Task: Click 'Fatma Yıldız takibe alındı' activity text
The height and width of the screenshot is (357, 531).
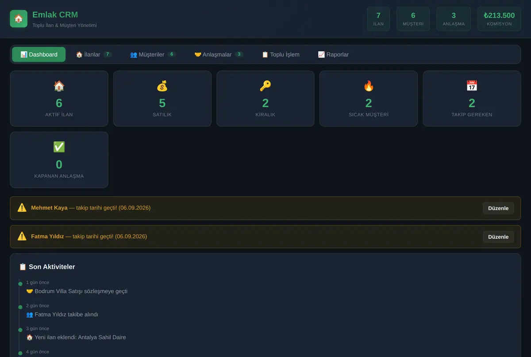Action: click(x=66, y=314)
